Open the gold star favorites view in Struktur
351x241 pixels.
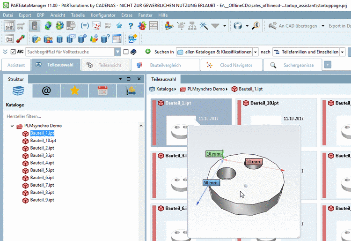click(74, 91)
